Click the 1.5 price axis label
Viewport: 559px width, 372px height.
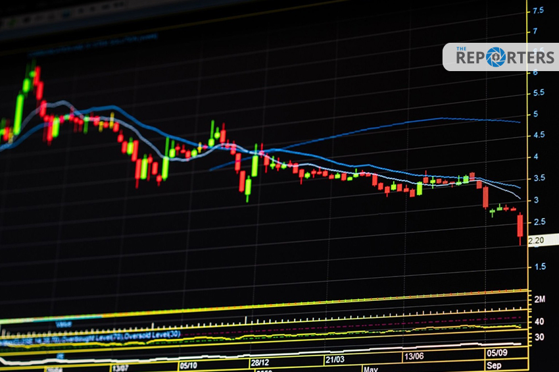538,266
